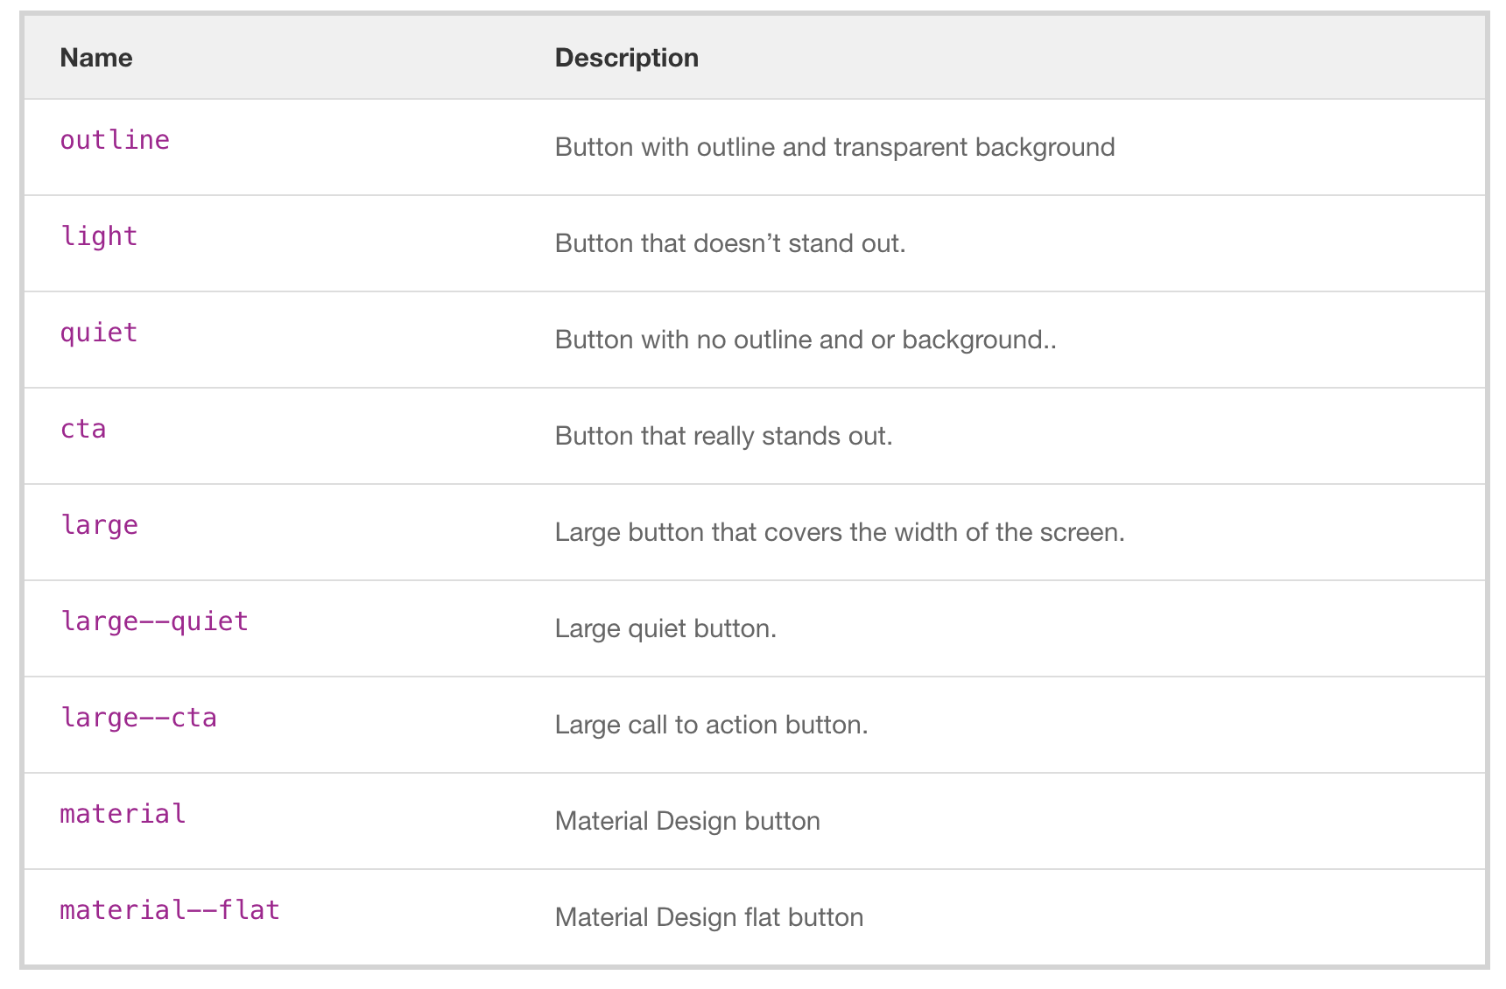The image size is (1506, 989).
Task: Click "Button that really stands out" text
Action: pyautogui.click(x=723, y=436)
